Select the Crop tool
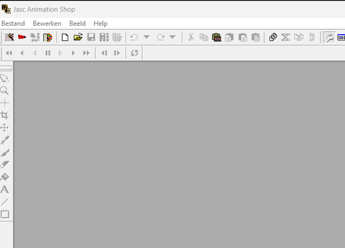This screenshot has width=345, height=248. [4, 115]
